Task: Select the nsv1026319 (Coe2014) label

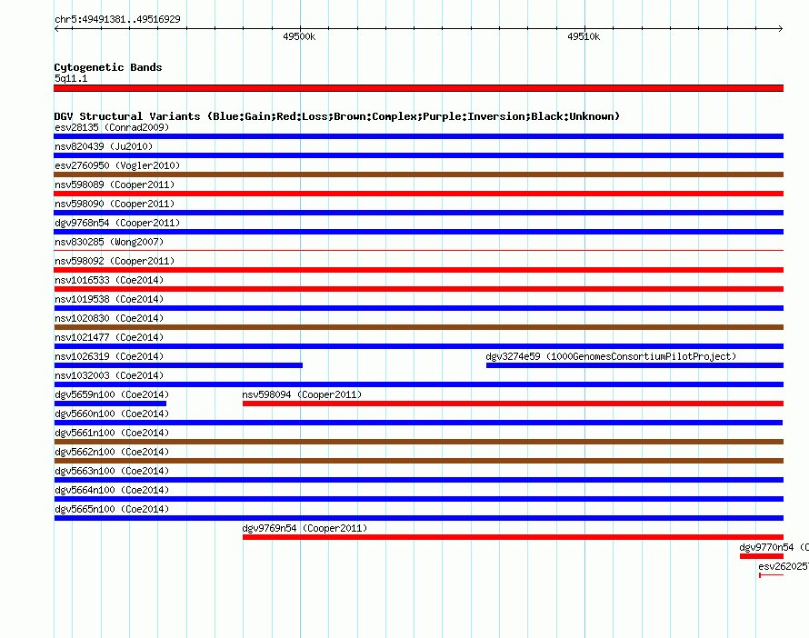Action: click(109, 356)
